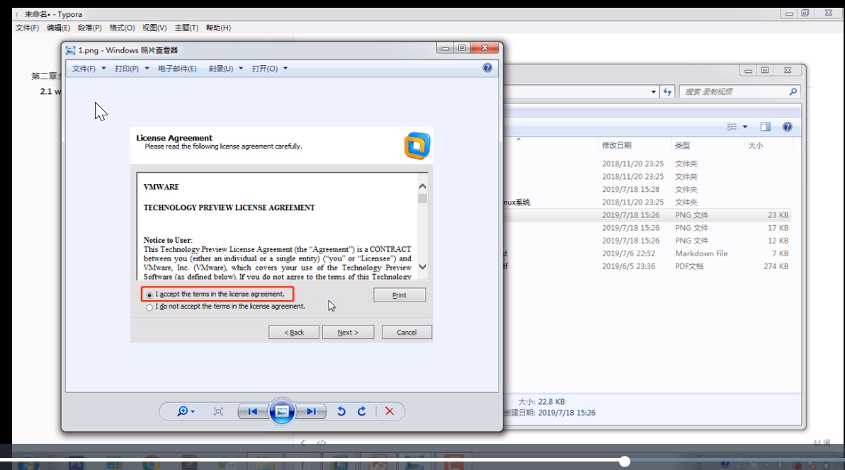Refresh the Explorer folder view
Image resolution: width=845 pixels, height=470 pixels.
[668, 91]
